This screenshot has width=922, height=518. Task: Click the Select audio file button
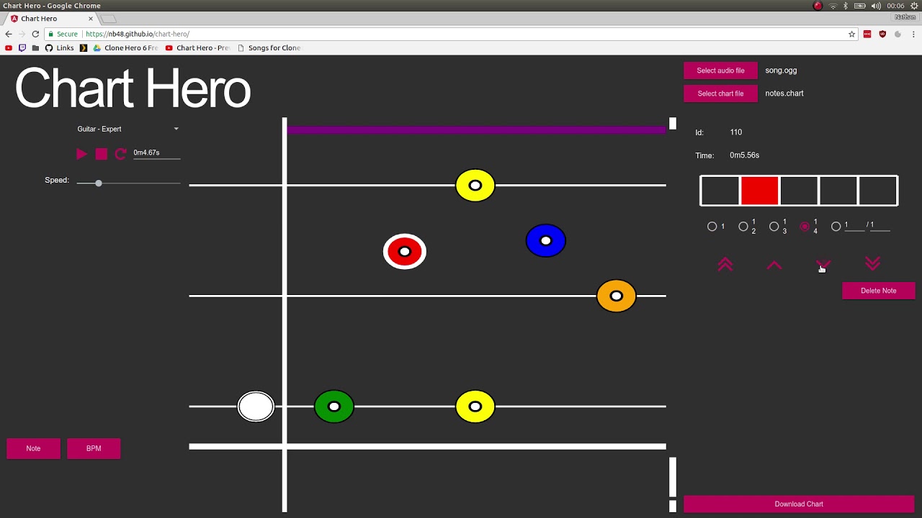click(x=720, y=71)
